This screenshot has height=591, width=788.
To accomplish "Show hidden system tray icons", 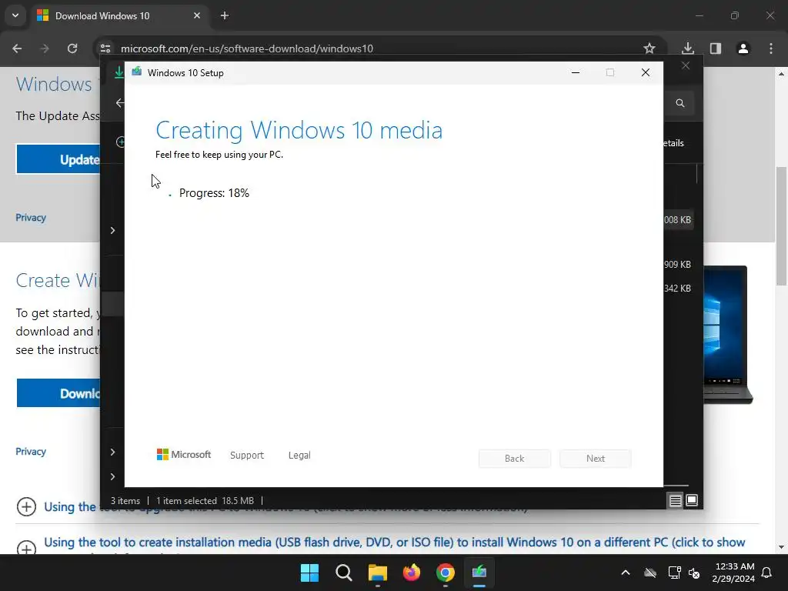I will (626, 573).
